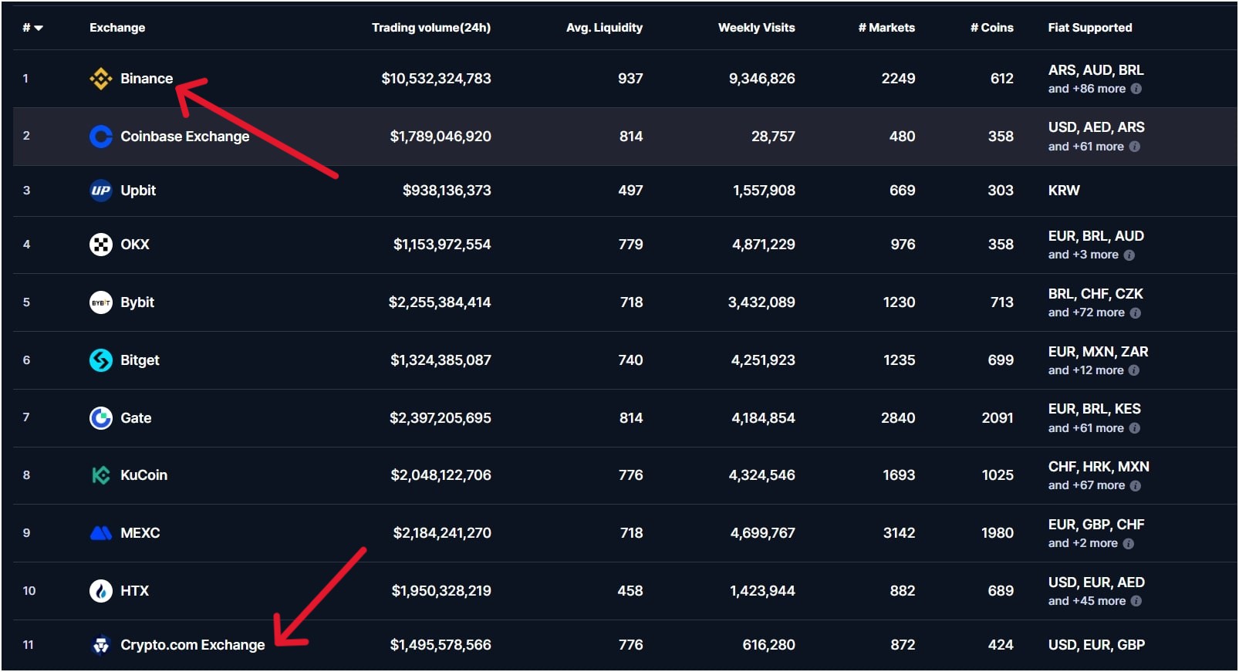1239x672 pixels.
Task: Sort by Weekly Visits header
Action: [x=756, y=28]
